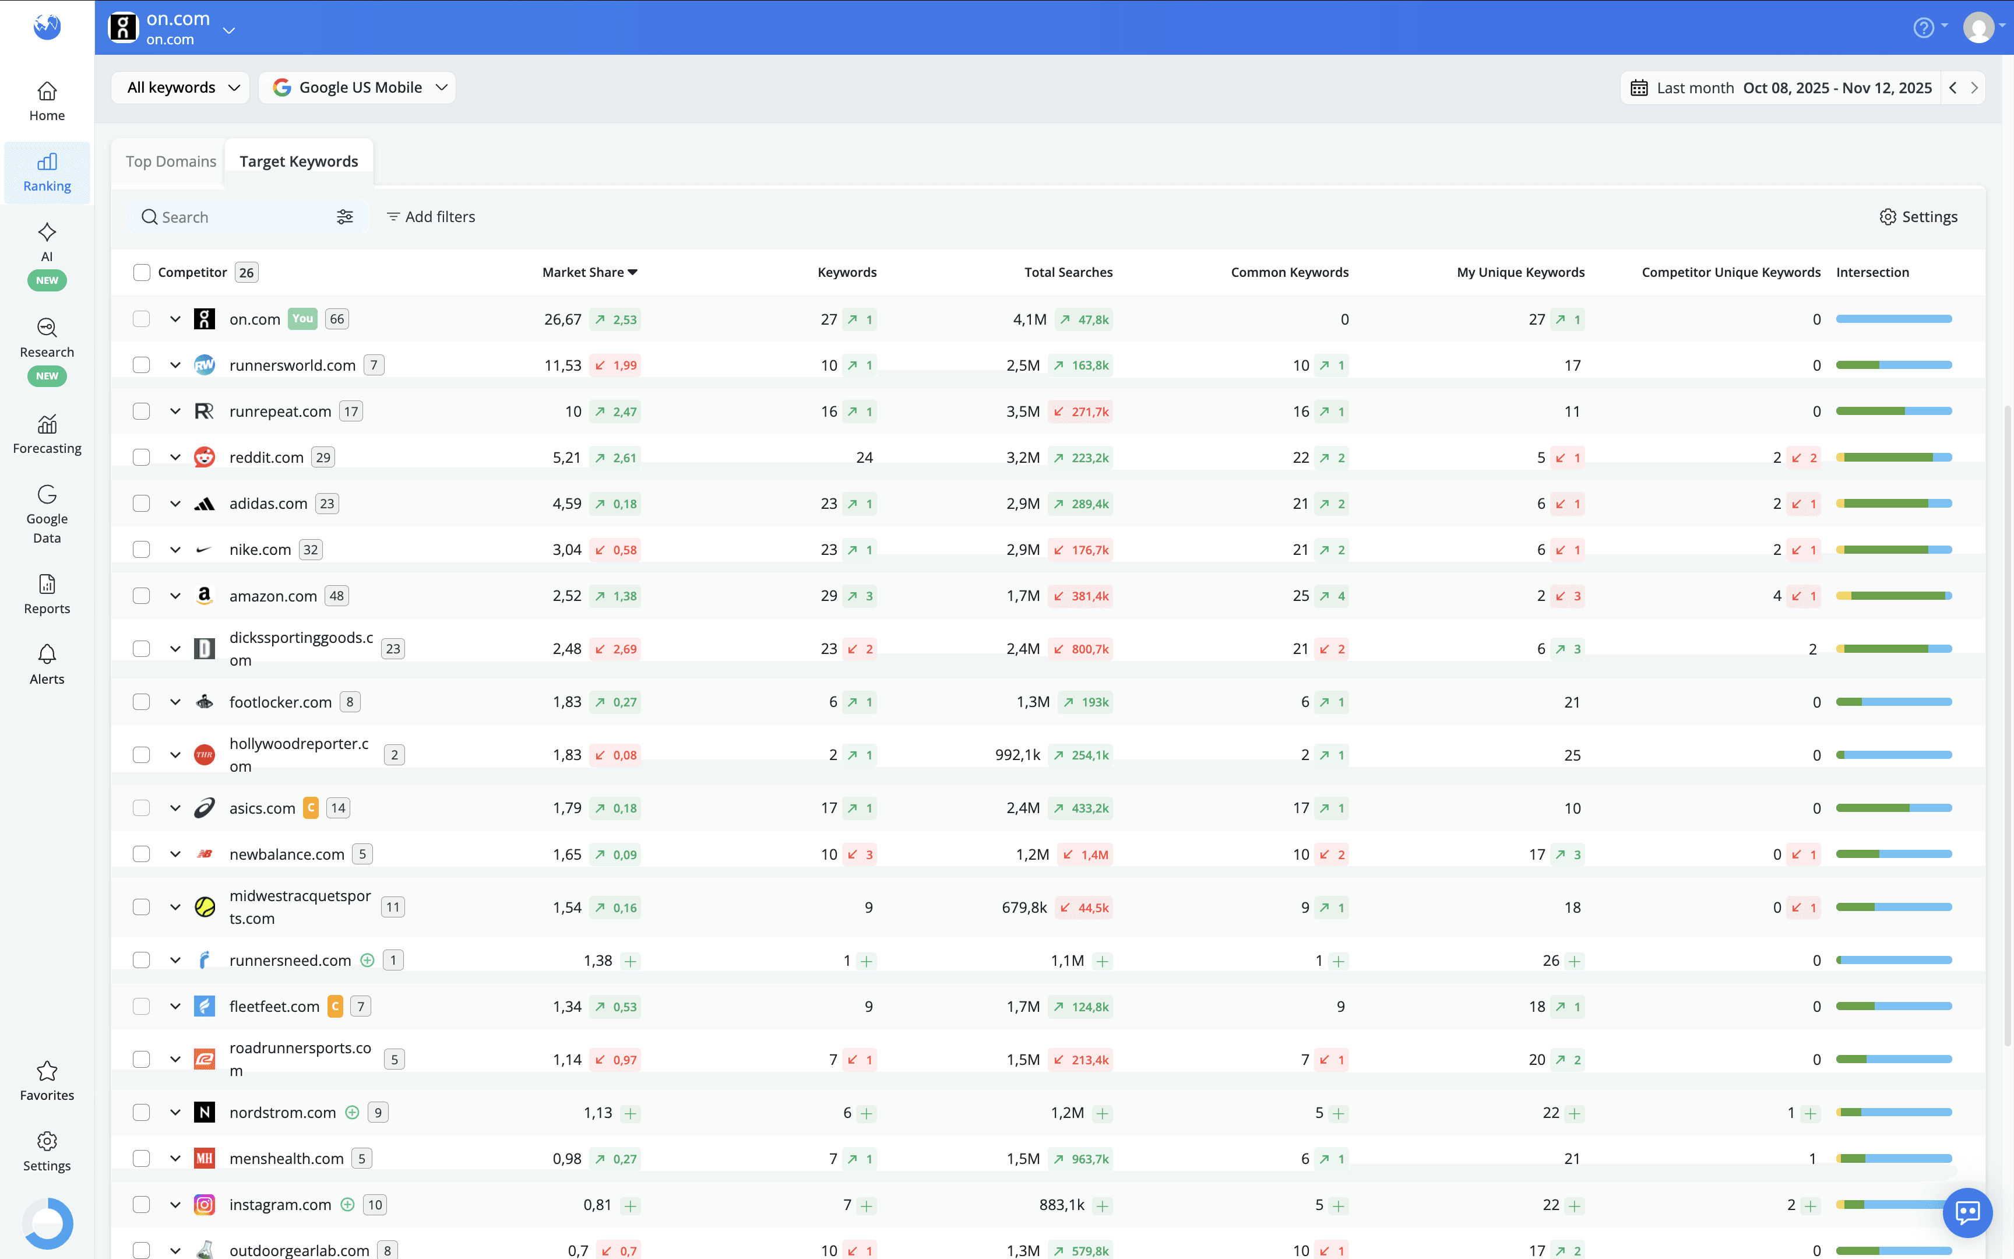The image size is (2014, 1259).
Task: Open table Settings button at top right
Action: pyautogui.click(x=1918, y=217)
